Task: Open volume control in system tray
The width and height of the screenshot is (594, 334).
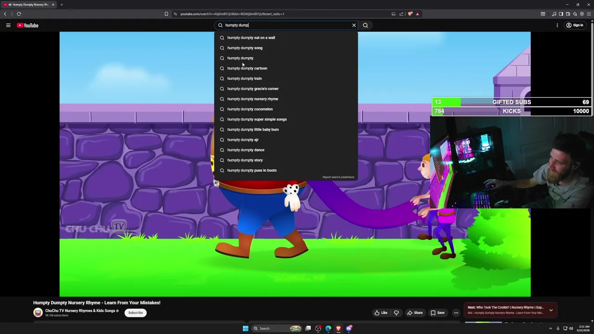Action: point(571,328)
